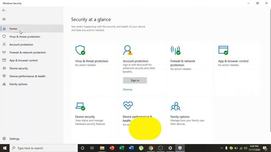Click the Sign in button

click(135, 80)
